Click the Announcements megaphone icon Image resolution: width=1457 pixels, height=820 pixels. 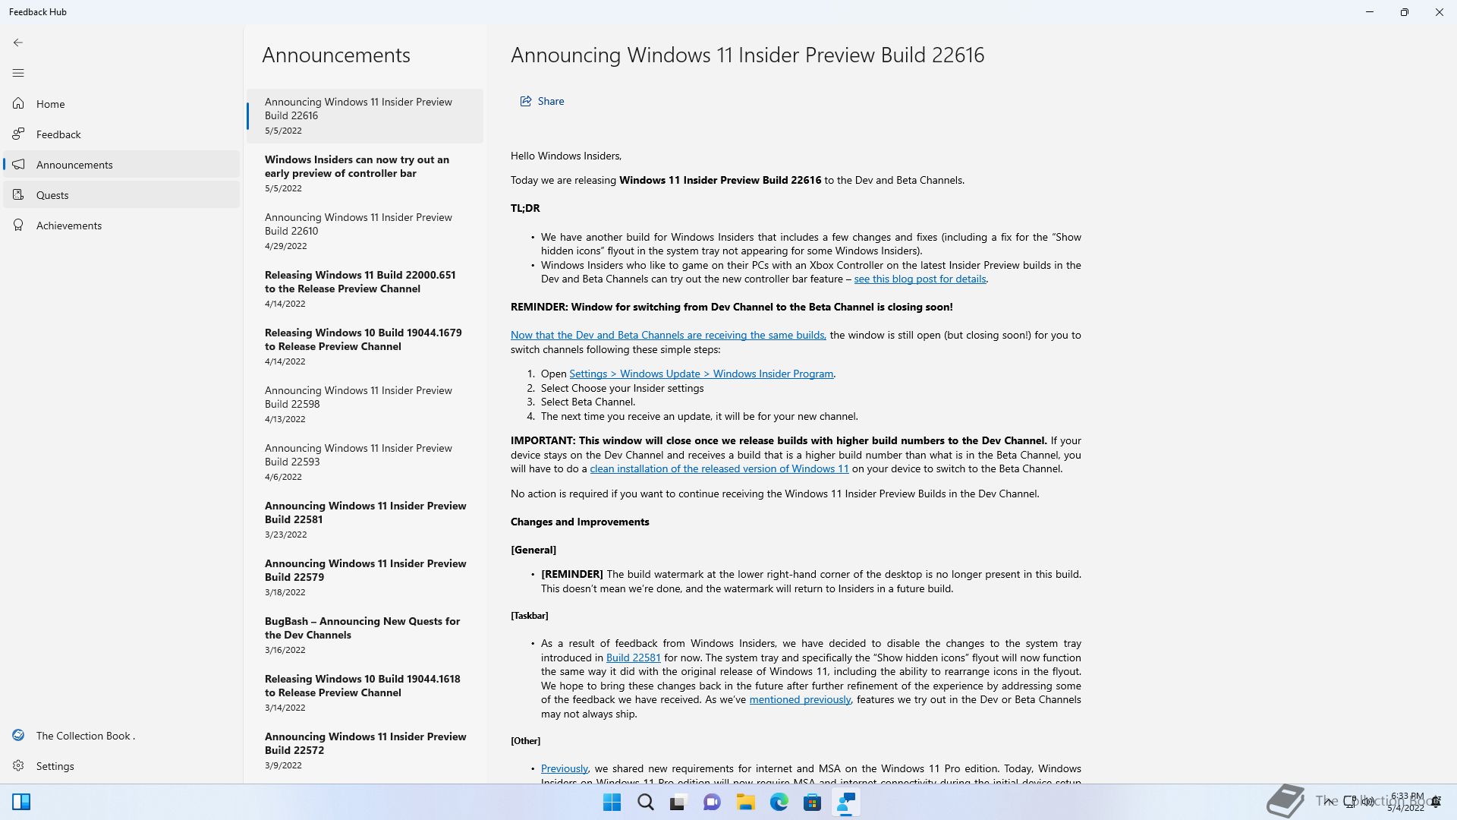(18, 164)
